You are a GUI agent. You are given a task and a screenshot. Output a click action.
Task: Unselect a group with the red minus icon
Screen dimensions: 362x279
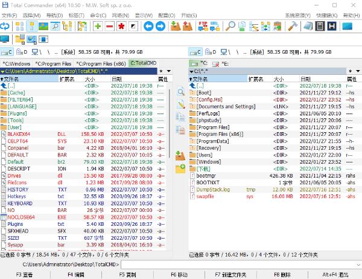point(110,26)
